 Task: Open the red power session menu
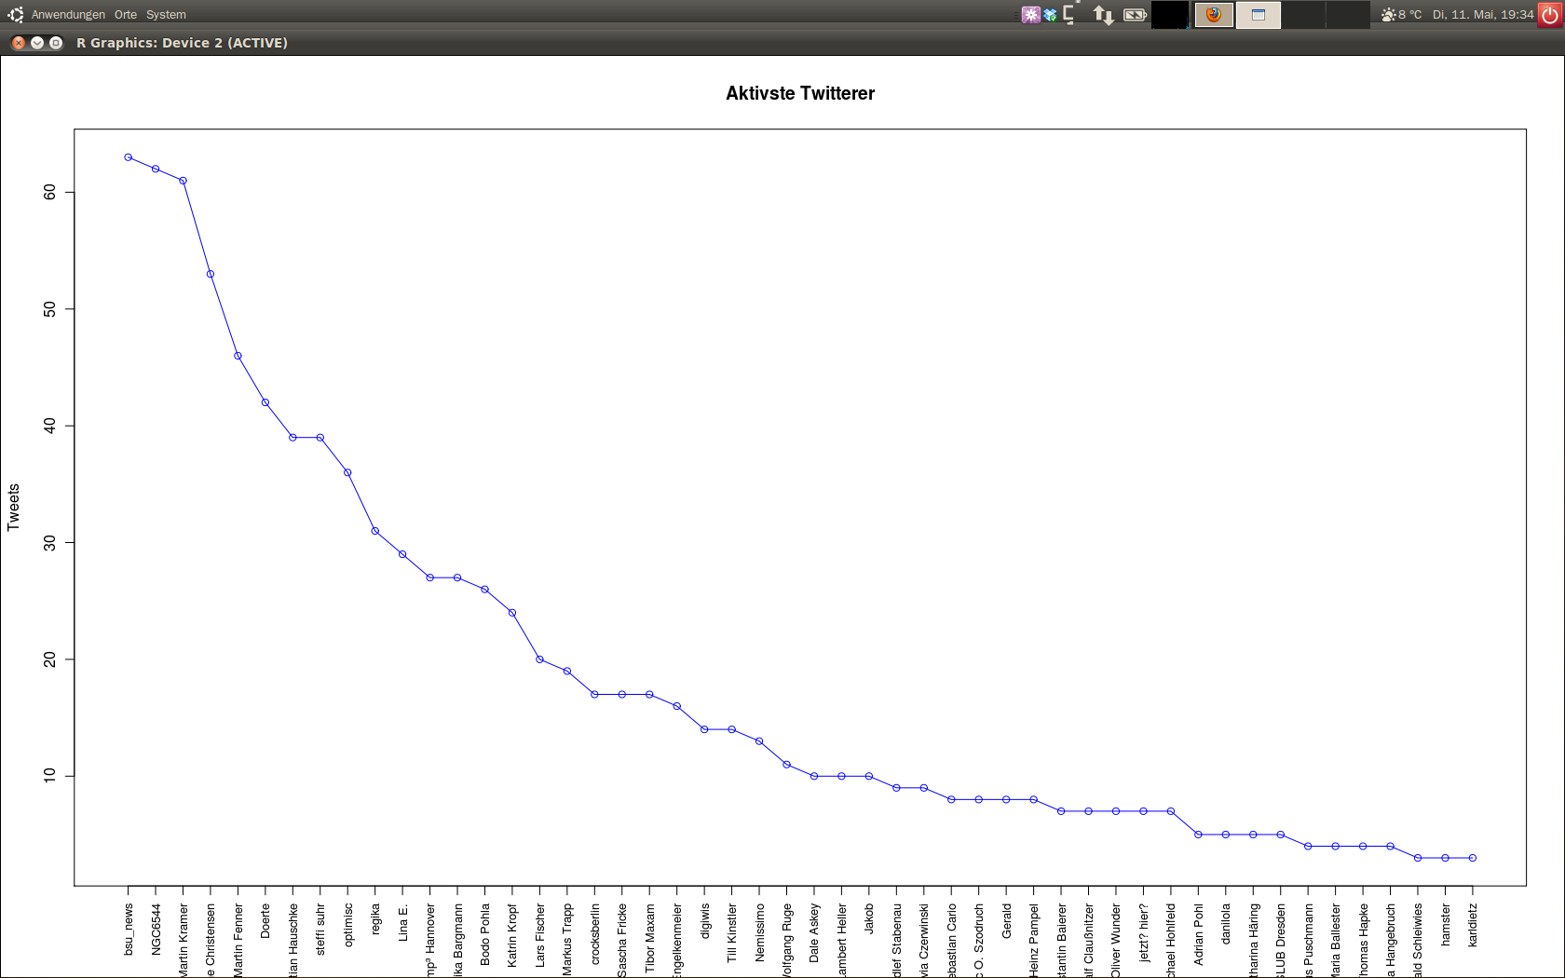(1550, 15)
